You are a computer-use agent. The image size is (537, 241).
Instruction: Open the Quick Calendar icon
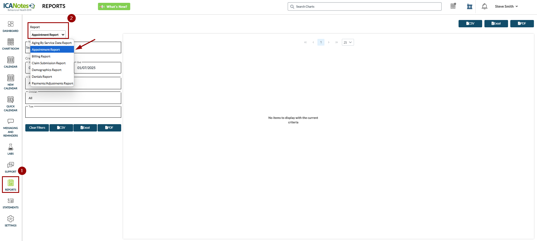click(x=11, y=104)
